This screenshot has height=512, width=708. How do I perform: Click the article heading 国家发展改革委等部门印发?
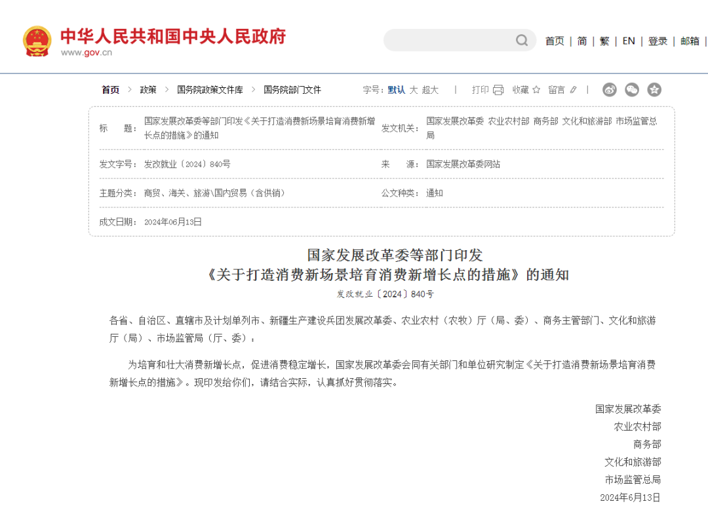click(x=395, y=255)
